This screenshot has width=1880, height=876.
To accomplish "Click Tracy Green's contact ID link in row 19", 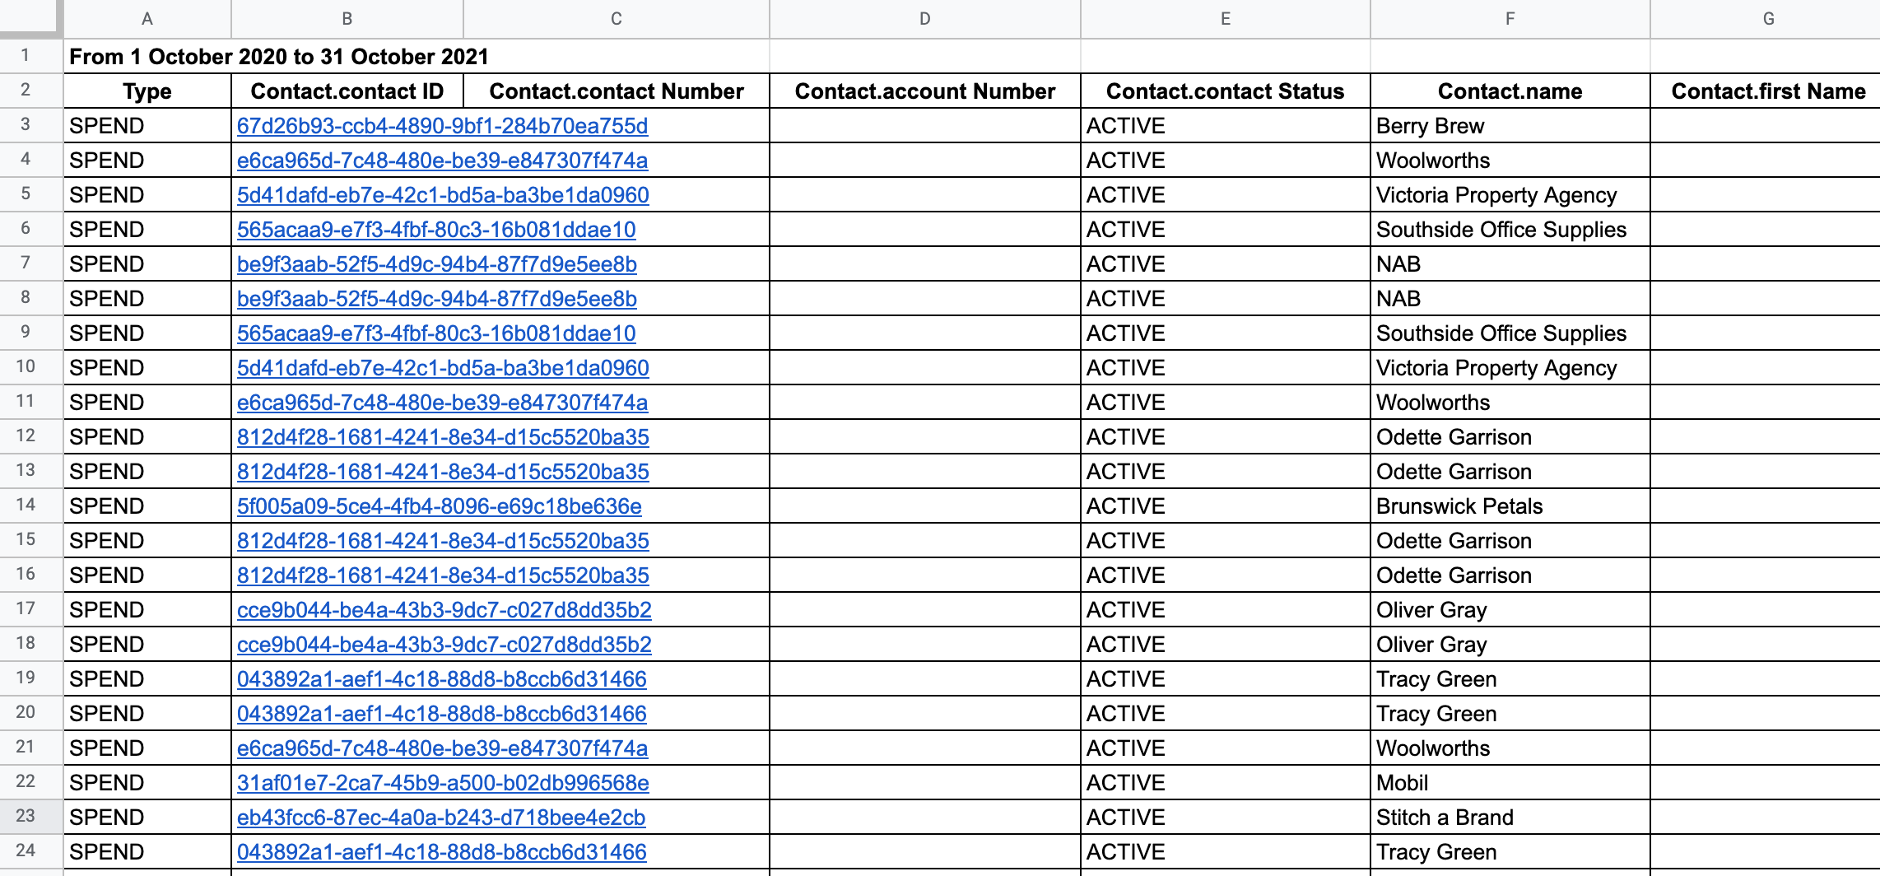I will tap(442, 678).
